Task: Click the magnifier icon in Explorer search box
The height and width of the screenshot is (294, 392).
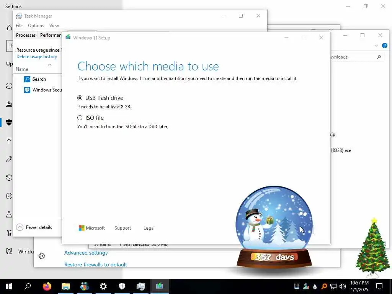Action: coord(379,57)
